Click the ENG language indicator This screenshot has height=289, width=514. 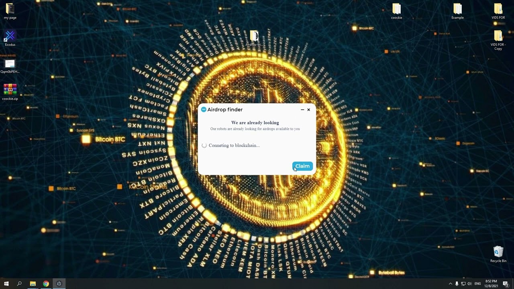click(x=478, y=284)
